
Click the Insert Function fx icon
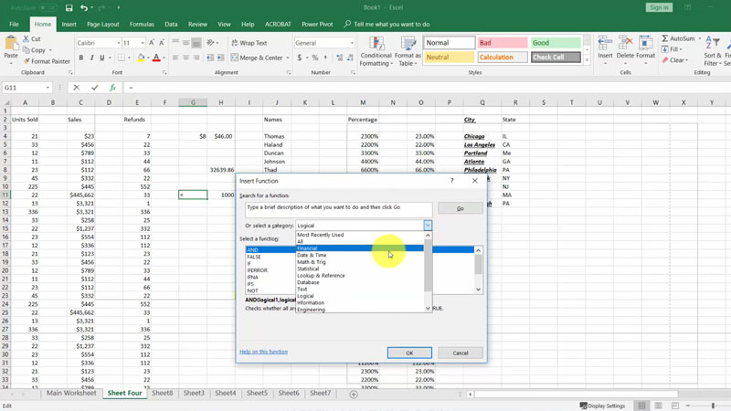point(112,88)
